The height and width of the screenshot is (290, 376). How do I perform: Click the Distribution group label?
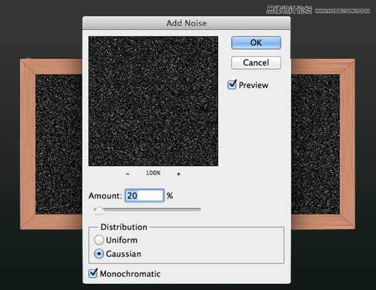coord(123,227)
